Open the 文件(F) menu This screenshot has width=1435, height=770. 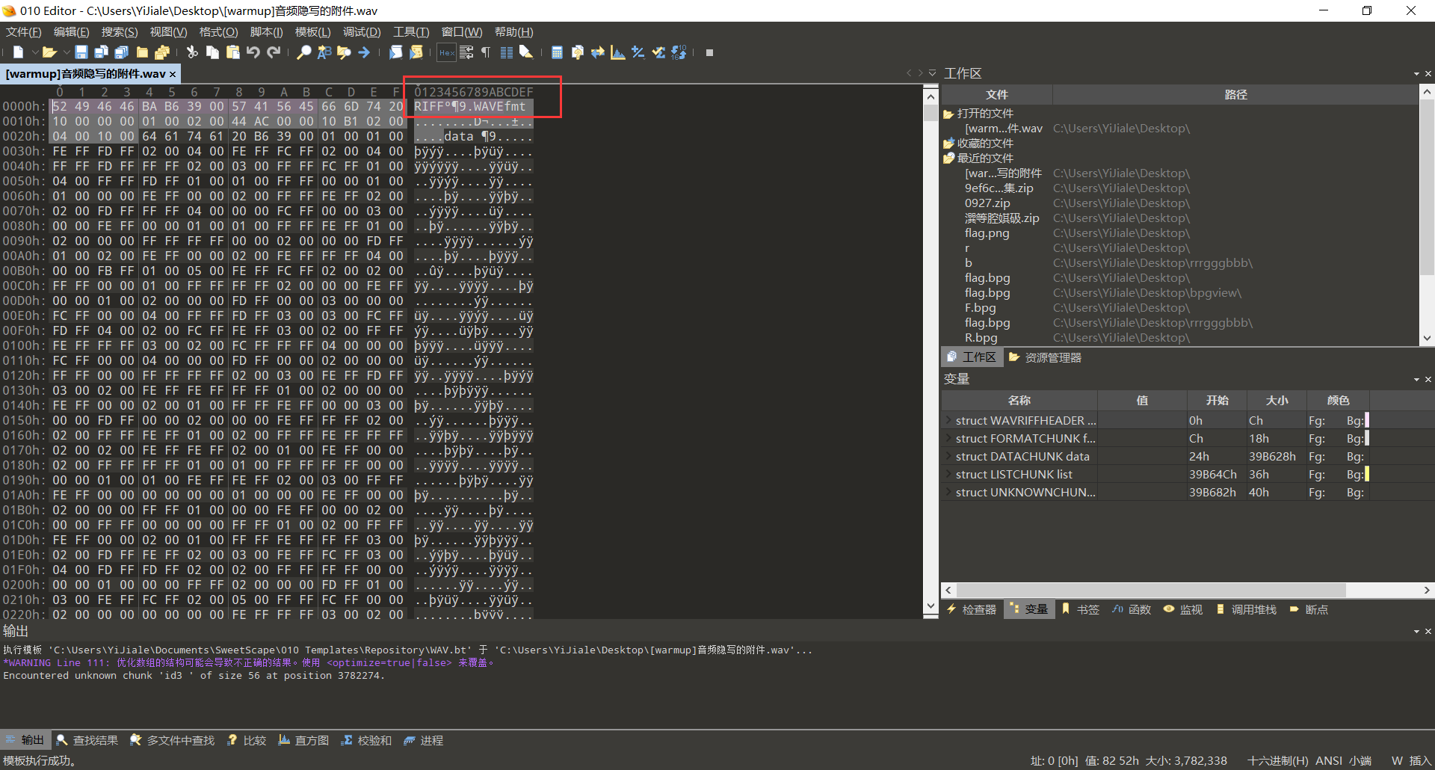(24, 32)
